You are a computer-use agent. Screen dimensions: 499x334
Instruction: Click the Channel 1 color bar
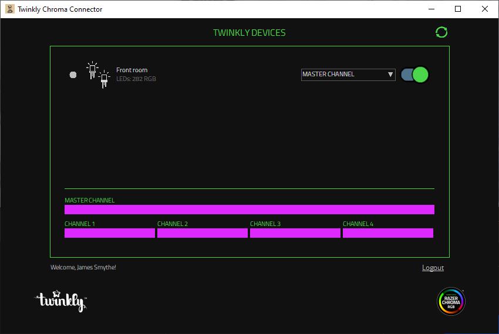click(x=109, y=233)
